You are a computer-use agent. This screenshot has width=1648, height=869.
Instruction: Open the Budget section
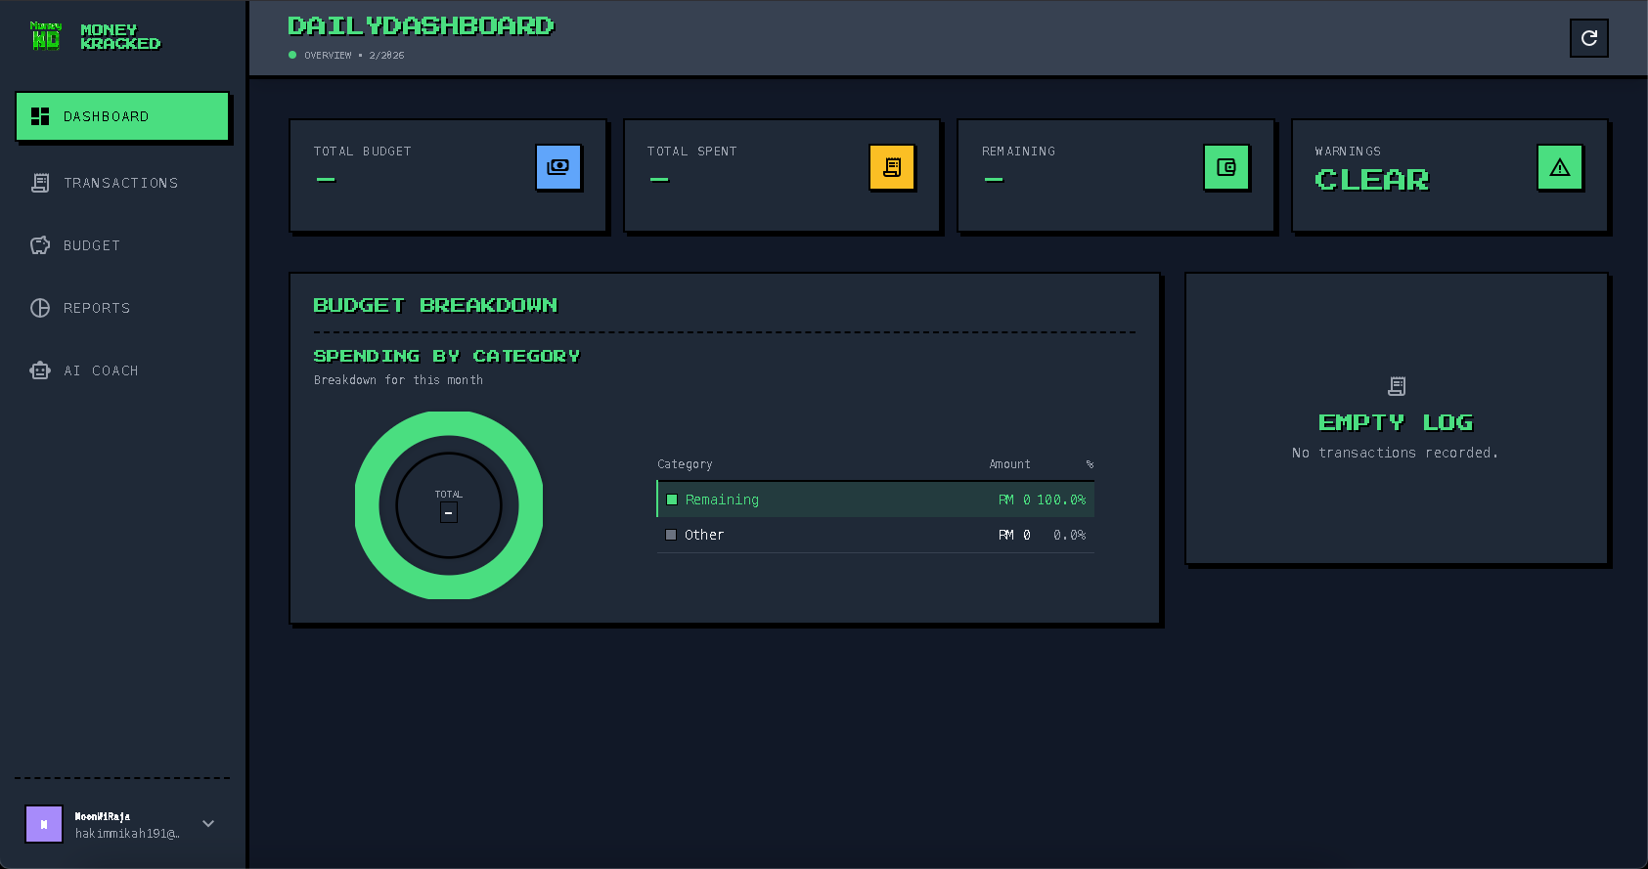pos(92,245)
